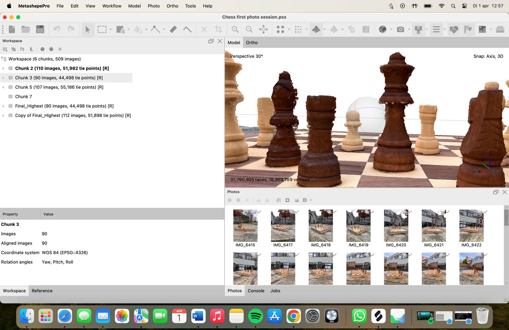Click the Add Chunk icon in Workspace
This screenshot has height=330, width=509.
(x=5, y=49)
